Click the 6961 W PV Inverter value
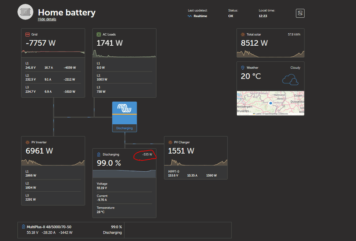The image size is (356, 241). (39, 151)
